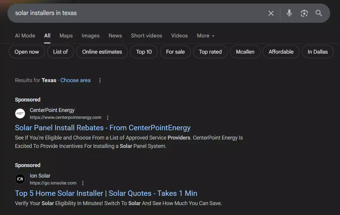
Task: Click the CenterPoint Energy advertiser name
Action: click(52, 110)
